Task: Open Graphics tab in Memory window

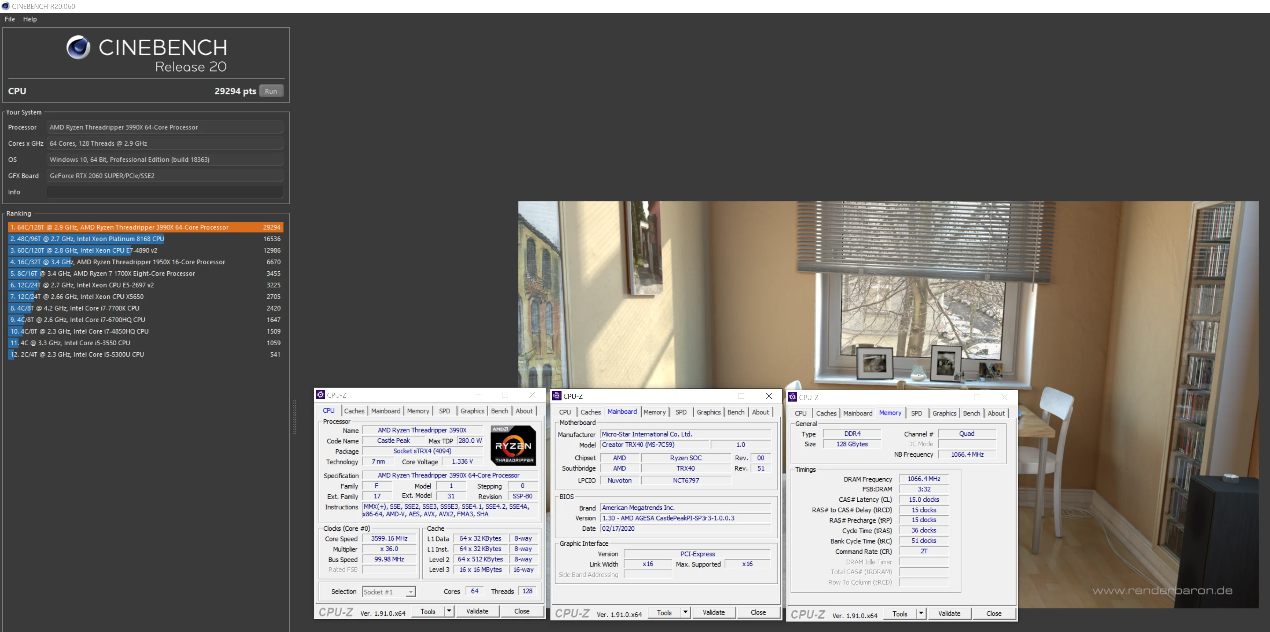Action: [x=944, y=413]
